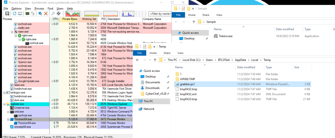Viewport: 335px width, 138px height.
Task: Click the nssm.exe red N icon
Action: point(16,32)
